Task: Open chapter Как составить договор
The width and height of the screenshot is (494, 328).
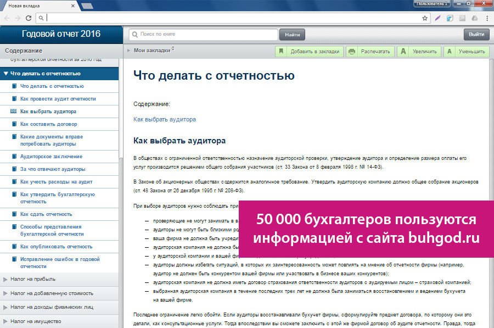Action: pos(48,124)
